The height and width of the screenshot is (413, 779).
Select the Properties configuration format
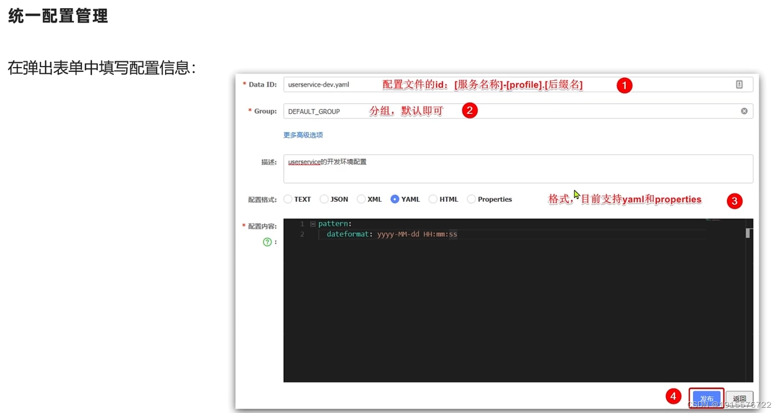tap(471, 199)
